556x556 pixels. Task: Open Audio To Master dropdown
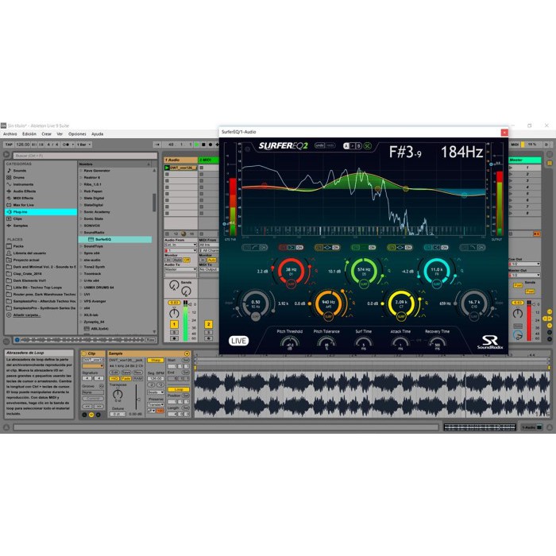pos(180,269)
